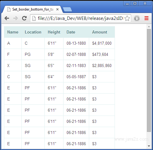Open a new tab button

point(67,9)
